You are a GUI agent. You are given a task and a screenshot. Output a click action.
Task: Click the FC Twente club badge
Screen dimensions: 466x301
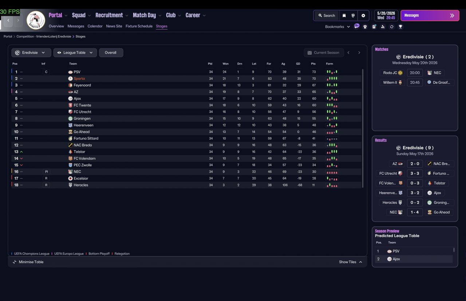(70, 105)
